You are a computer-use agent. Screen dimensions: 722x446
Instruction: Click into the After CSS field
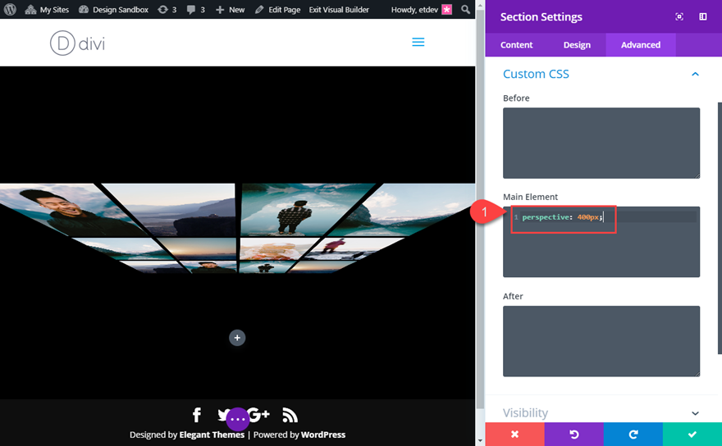click(x=601, y=341)
